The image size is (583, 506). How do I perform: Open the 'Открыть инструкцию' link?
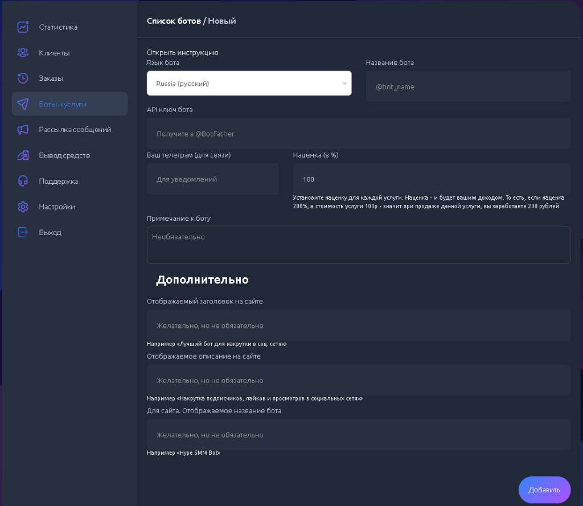click(x=182, y=52)
